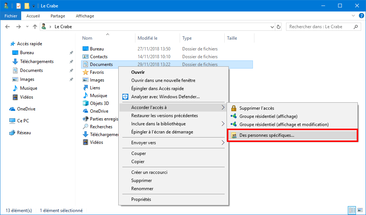Screen dimensions: 366x215
Task: Select Accès rapide in navigation pane
Action: pyautogui.click(x=29, y=44)
